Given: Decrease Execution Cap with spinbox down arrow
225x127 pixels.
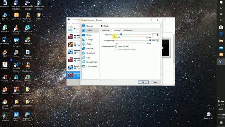Looking at the screenshot, I should 158,41.
